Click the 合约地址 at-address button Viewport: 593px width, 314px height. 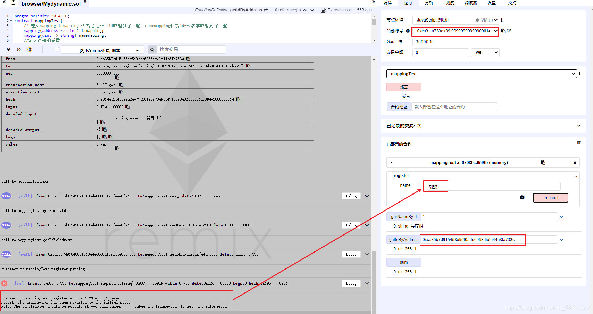coord(399,107)
